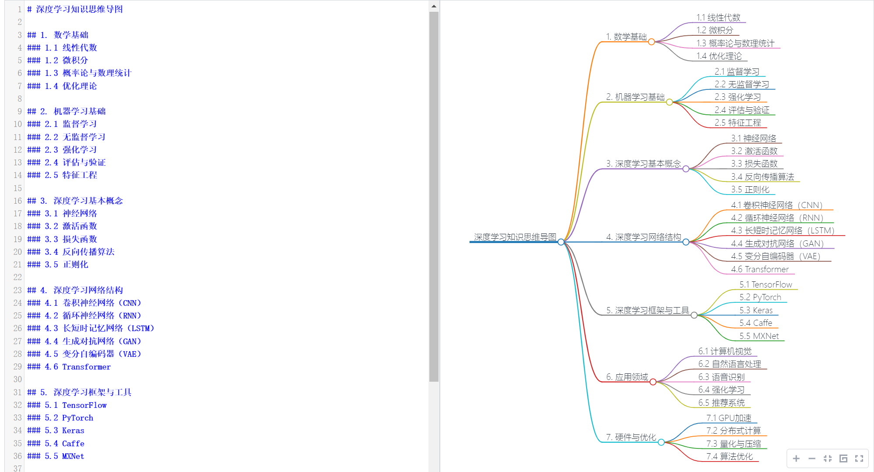This screenshot has height=472, width=874.
Task: Collapse the 2. 机器学习基础 node circle
Action: tap(669, 102)
